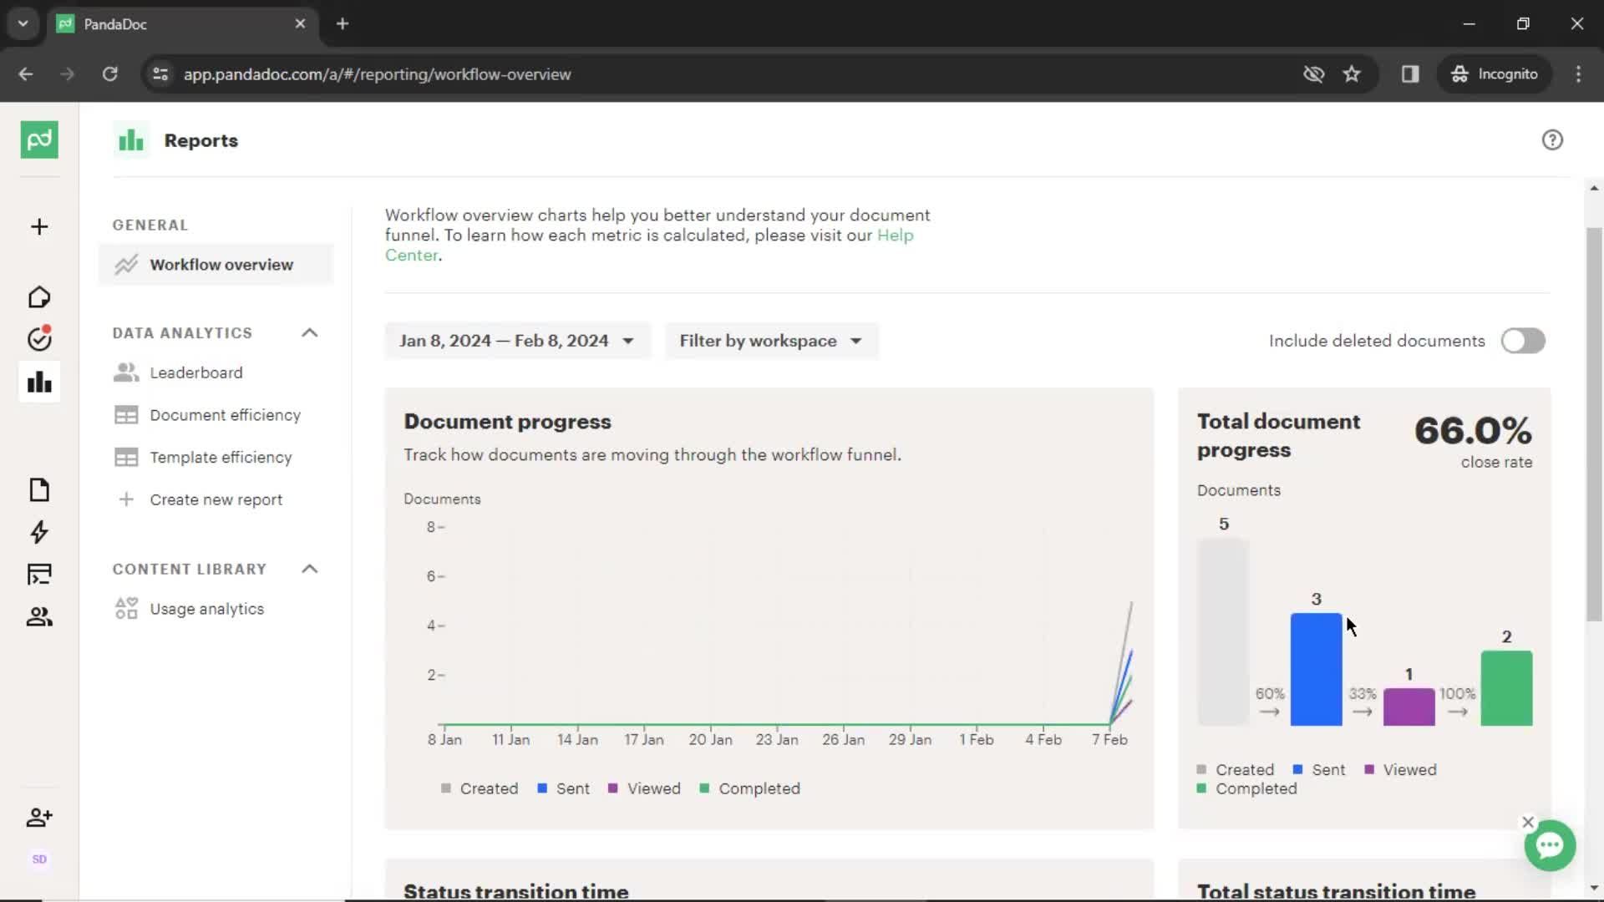Click Add new item plus icon top left
The image size is (1604, 902).
[x=38, y=225]
